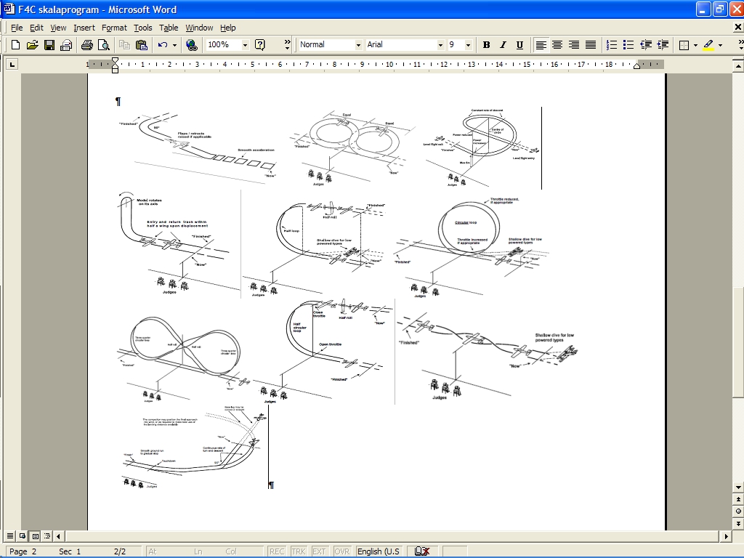Click the Save floppy disk icon
Viewport: 744px width, 558px height.
tap(49, 45)
